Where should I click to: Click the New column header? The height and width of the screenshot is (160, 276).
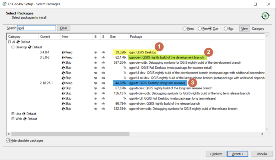(76, 37)
